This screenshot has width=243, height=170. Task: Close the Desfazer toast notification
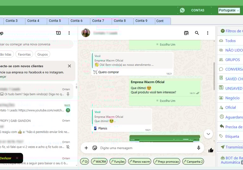click(17, 158)
